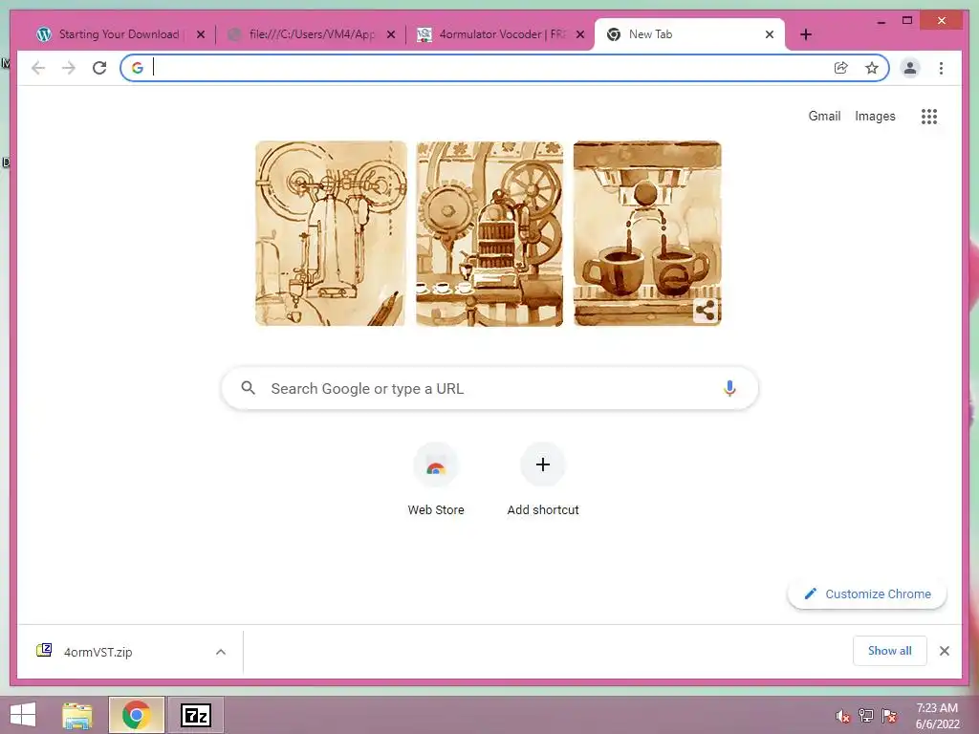Click the Chrome taskbar icon
This screenshot has height=734, width=979.
(136, 715)
